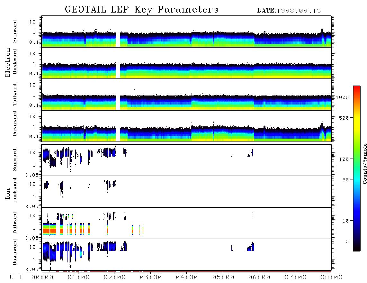367x283 pixels.
Task: Click the '05:00' time tick label
Action: pyautogui.click(x=223, y=278)
